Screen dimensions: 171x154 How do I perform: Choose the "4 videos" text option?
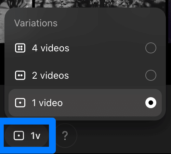[x=51, y=48]
